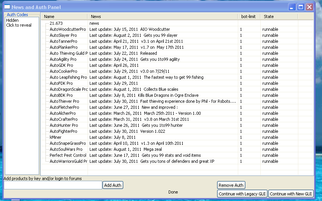This screenshot has height=201, width=322.
Task: Reveal hidden auth codes in list
Action: 19,25
